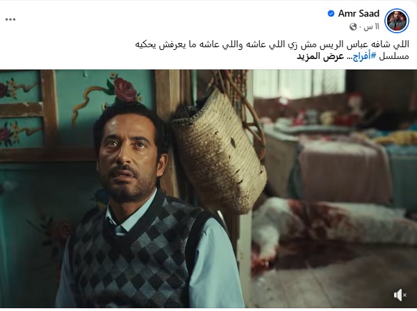Screen dimensions: 417x311
Task: Unmute the video with the speaker icon
Action: click(400, 295)
